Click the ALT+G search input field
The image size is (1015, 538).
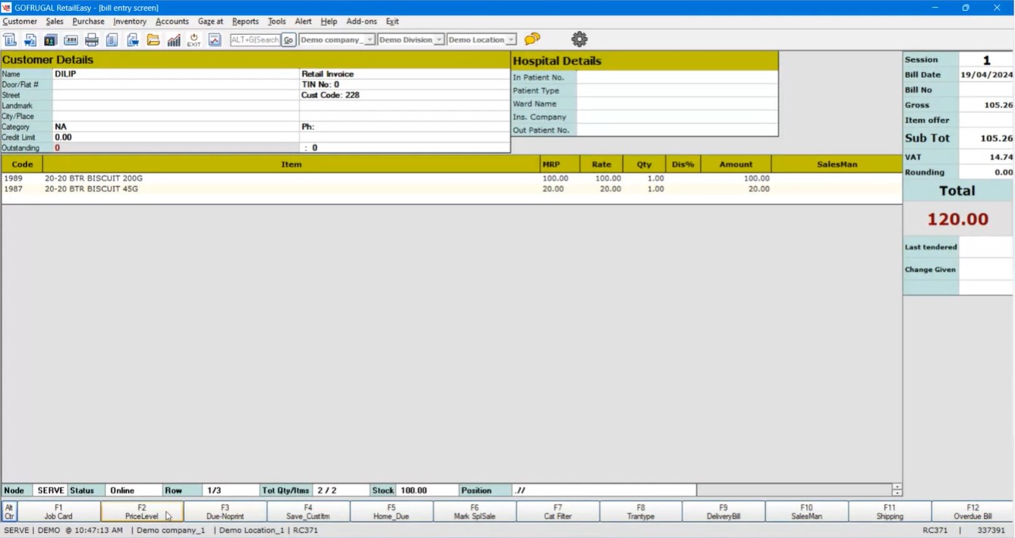[x=255, y=39]
